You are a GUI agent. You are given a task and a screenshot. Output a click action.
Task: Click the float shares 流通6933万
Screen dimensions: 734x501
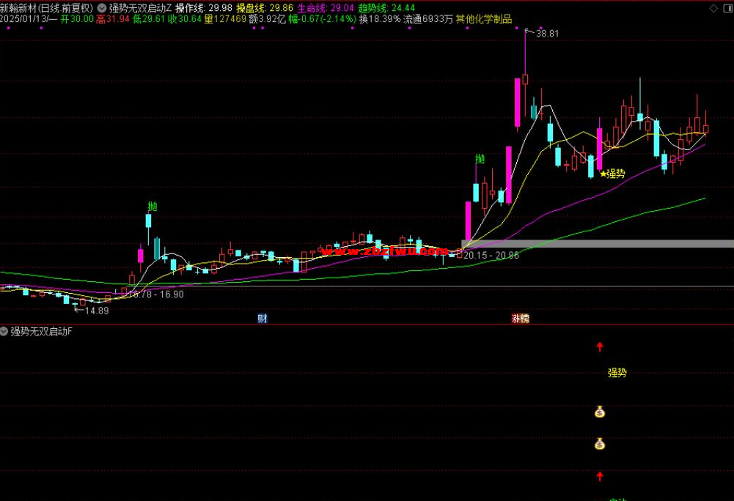tap(427, 19)
